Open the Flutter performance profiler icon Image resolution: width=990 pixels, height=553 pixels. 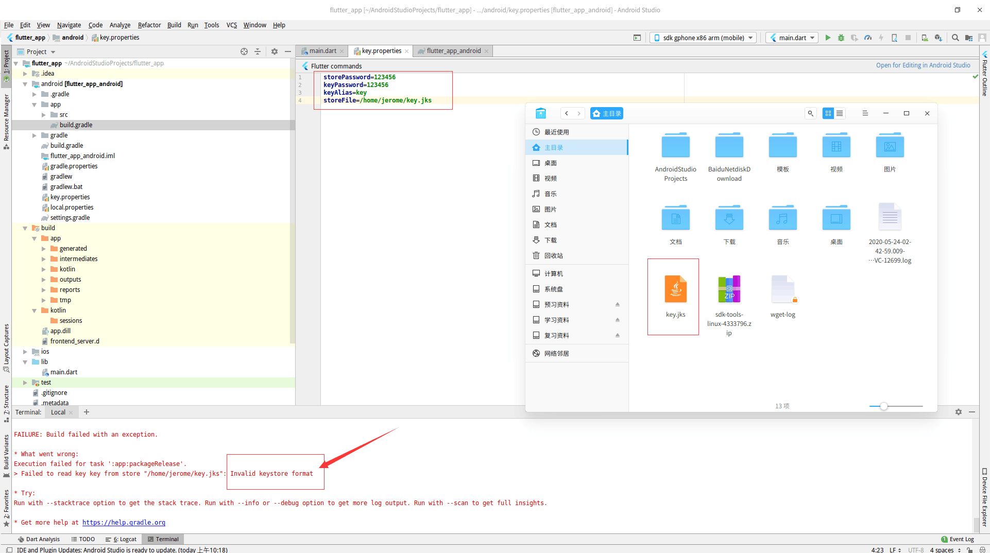[868, 38]
